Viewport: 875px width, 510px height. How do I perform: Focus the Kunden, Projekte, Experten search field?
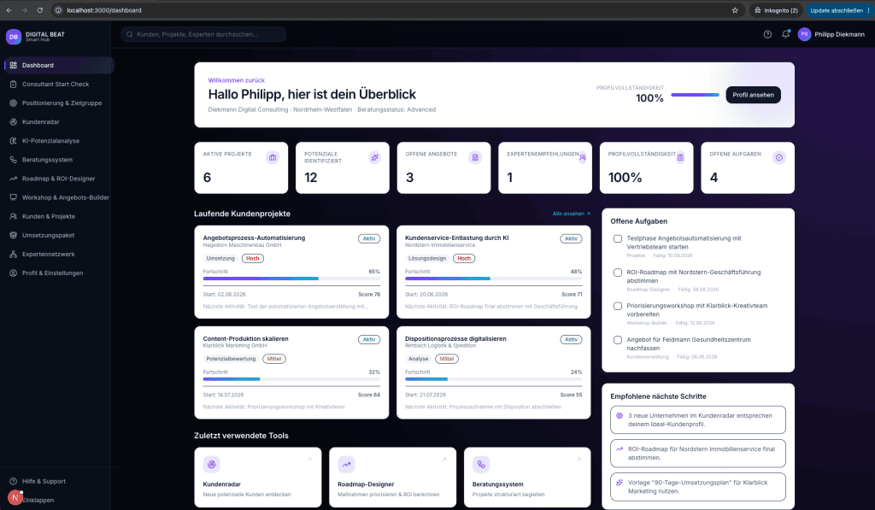(x=203, y=34)
